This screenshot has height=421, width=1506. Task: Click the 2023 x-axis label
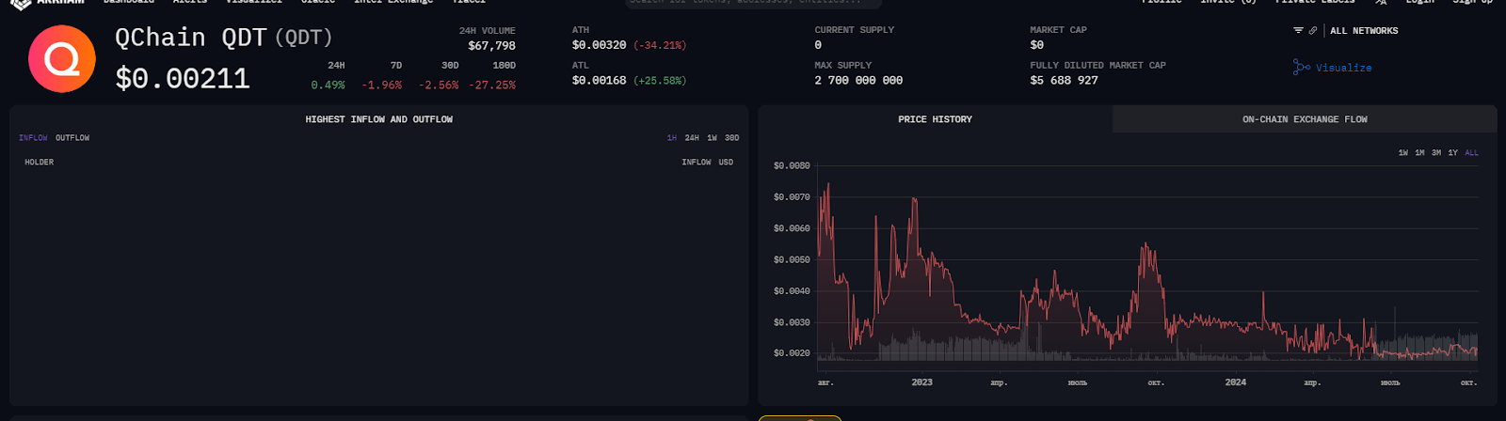[921, 382]
